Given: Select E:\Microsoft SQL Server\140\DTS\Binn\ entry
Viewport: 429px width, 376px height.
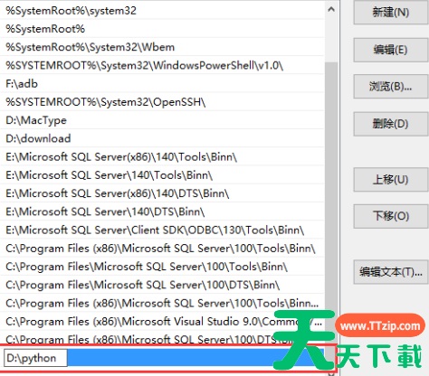Looking at the screenshot, I should click(162, 211).
